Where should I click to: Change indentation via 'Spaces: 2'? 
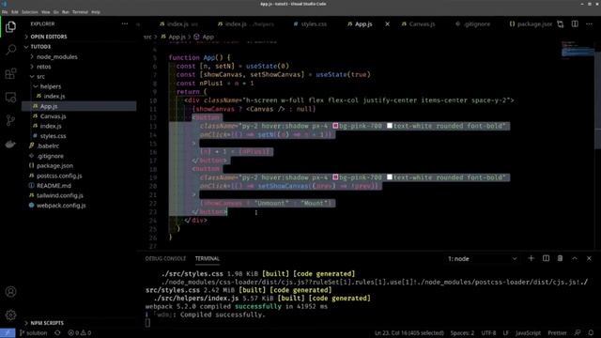(x=462, y=333)
